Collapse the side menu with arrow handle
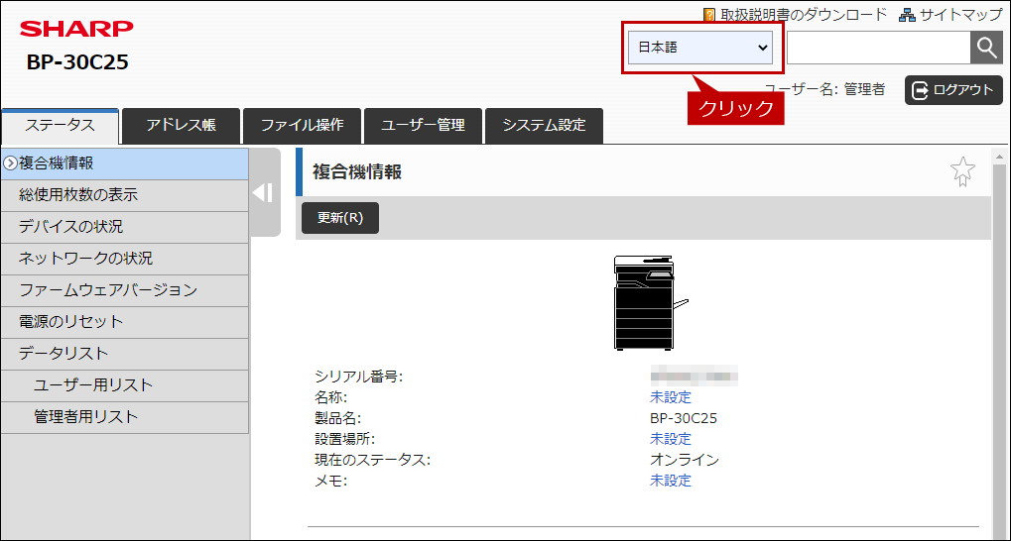The height and width of the screenshot is (541, 1011). coord(264,192)
